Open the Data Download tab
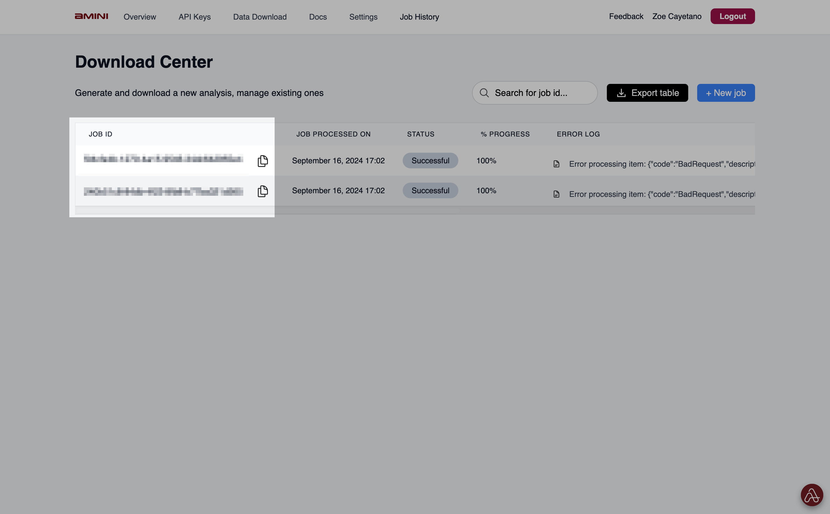The width and height of the screenshot is (830, 514). coord(260,17)
